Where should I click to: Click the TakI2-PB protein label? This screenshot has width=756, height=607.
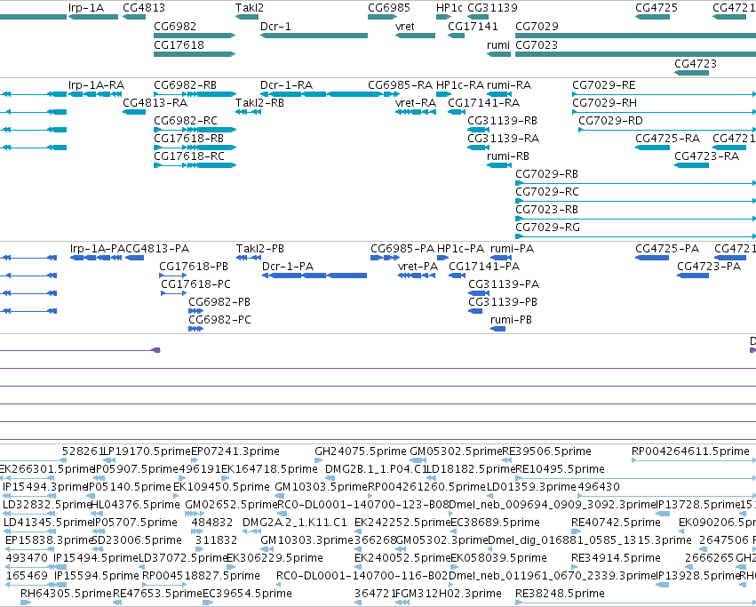[260, 249]
